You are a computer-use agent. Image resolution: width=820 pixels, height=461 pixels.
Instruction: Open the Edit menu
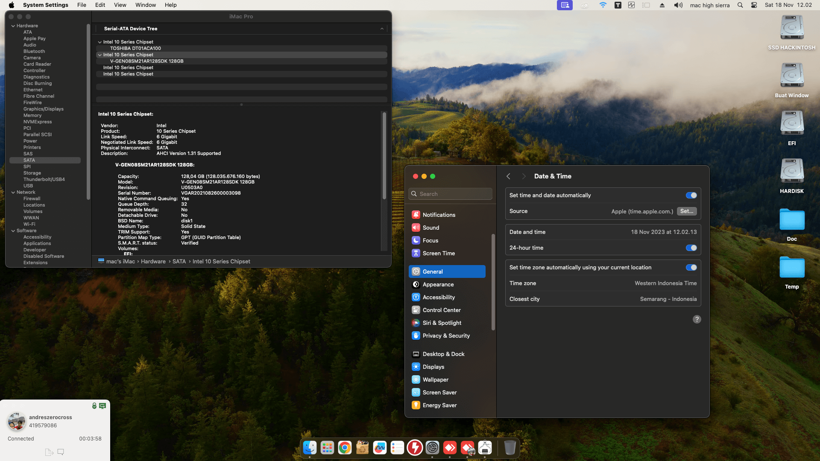[x=100, y=5]
